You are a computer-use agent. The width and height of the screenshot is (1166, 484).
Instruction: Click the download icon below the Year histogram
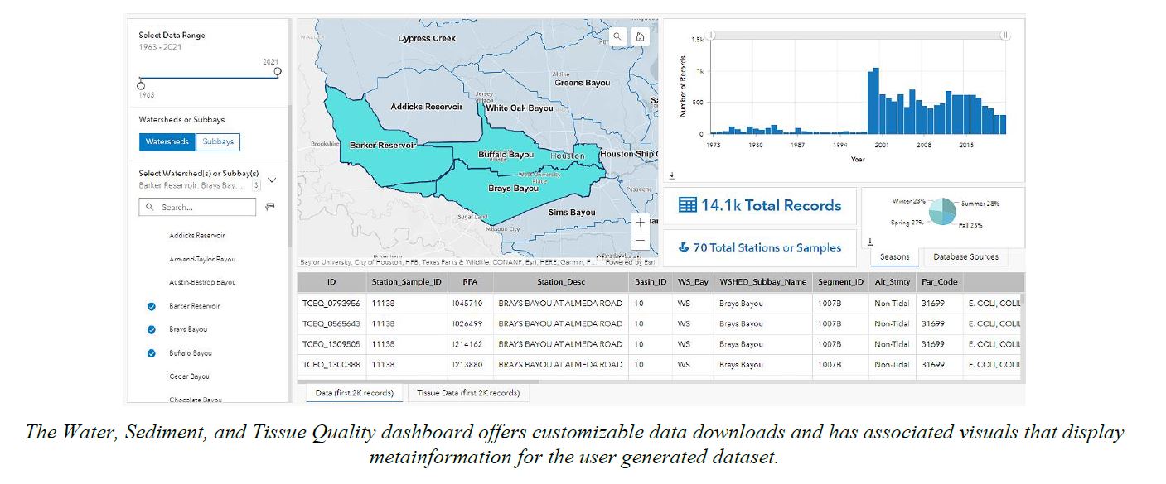tap(673, 175)
